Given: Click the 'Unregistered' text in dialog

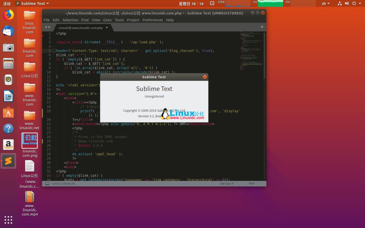Looking at the screenshot, I should [x=154, y=96].
